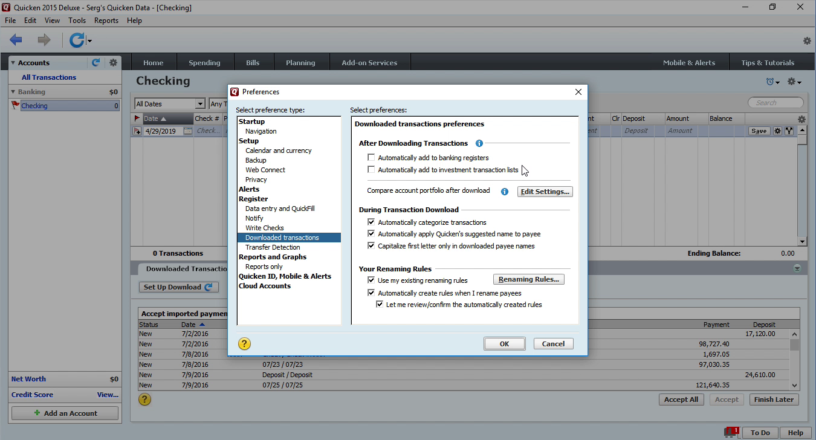
Task: Uncheck Use my existing renaming rules
Action: tap(372, 280)
